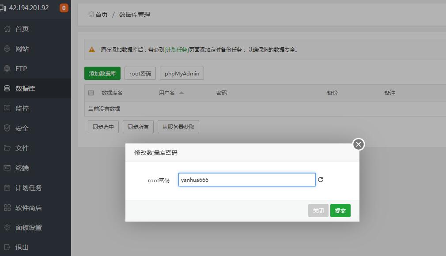This screenshot has width=446, height=256.
Task: Click the gray close button in dialog
Action: pos(318,211)
